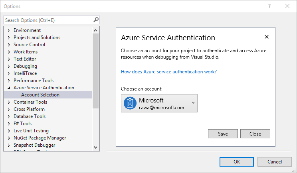Expand the IntelliTrace node

pyautogui.click(x=9, y=74)
